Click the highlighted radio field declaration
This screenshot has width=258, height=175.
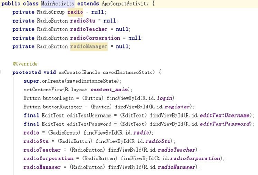click(76, 12)
